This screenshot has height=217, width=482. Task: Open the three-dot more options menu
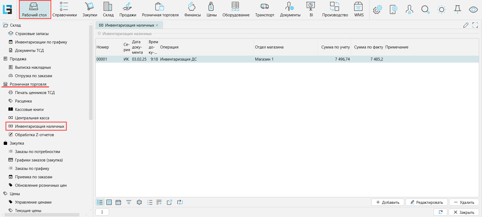click(102, 212)
